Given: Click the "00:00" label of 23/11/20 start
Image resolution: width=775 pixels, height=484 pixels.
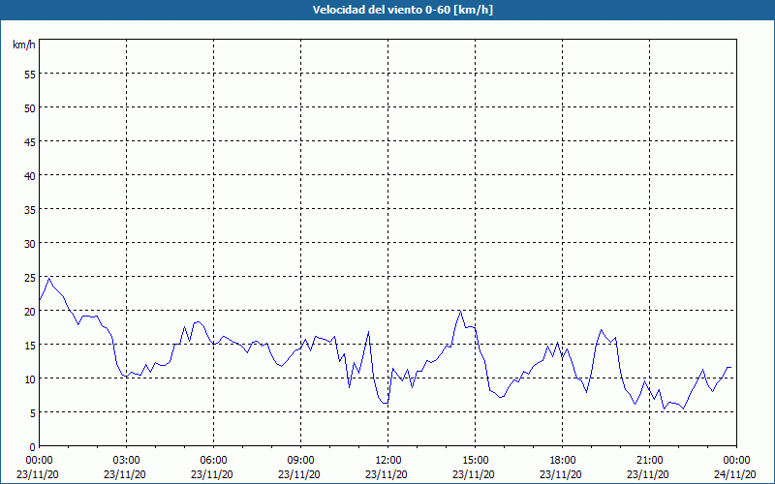Looking at the screenshot, I should [39, 461].
